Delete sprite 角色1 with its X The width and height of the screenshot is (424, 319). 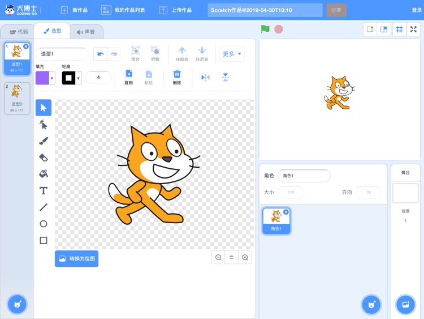[286, 212]
